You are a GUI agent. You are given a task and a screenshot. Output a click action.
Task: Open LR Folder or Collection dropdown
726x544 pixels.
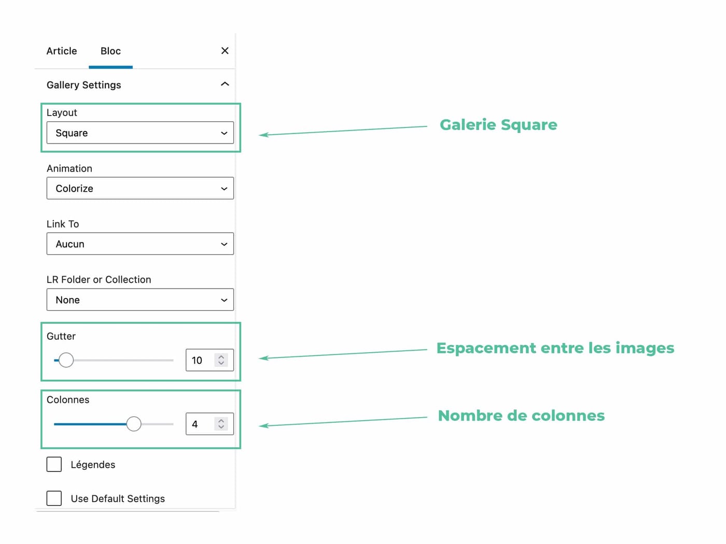tap(140, 300)
